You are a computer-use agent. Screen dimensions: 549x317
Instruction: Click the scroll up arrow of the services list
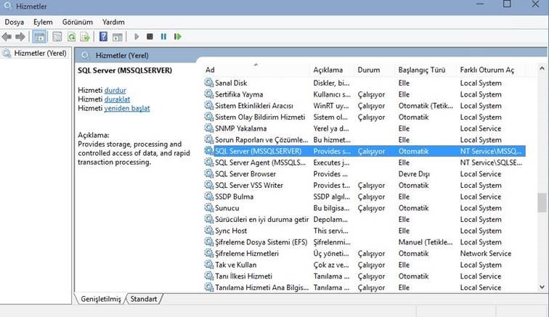click(542, 69)
